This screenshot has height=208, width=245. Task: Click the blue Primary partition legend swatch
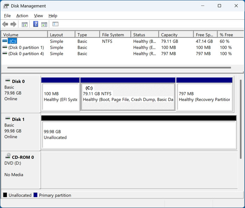click(x=35, y=195)
